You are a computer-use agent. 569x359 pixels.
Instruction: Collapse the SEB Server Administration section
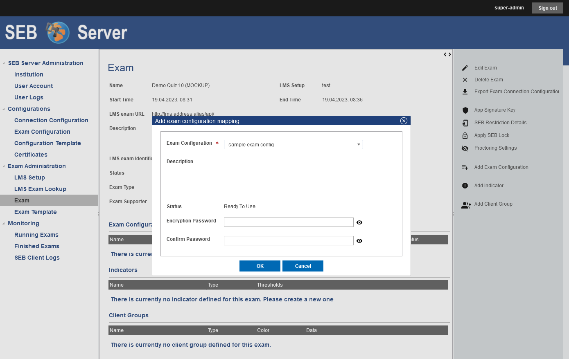4,63
